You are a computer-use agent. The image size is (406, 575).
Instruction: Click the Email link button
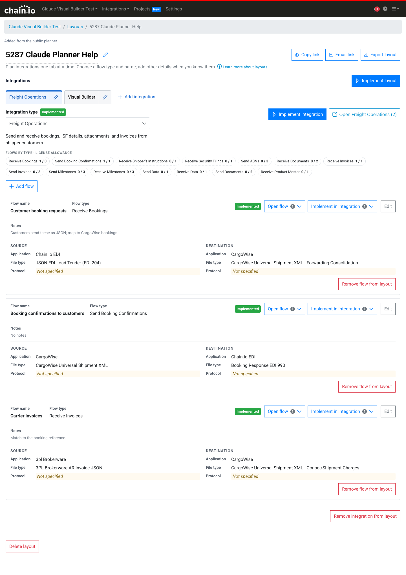coord(342,55)
